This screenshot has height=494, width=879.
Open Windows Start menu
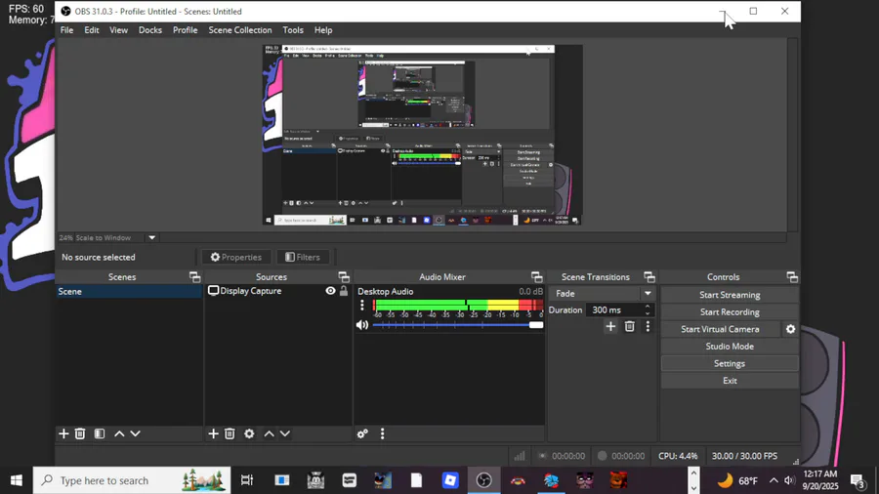17,480
